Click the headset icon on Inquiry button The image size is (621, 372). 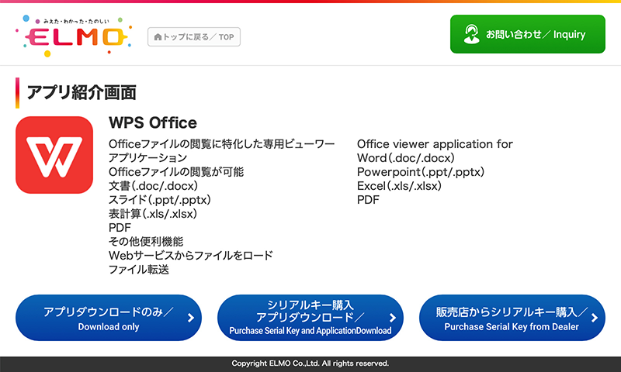pyautogui.click(x=470, y=34)
